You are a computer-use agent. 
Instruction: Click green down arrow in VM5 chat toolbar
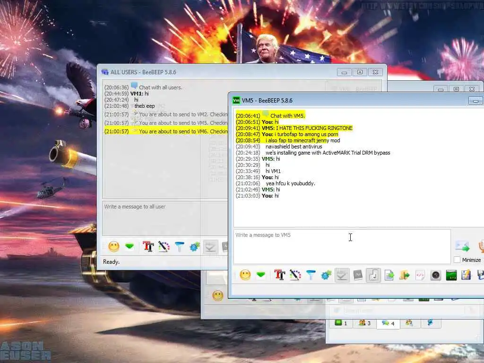click(261, 275)
